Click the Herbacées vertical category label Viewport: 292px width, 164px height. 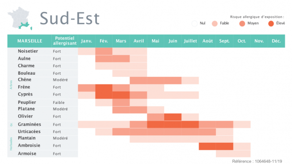(x=11, y=144)
